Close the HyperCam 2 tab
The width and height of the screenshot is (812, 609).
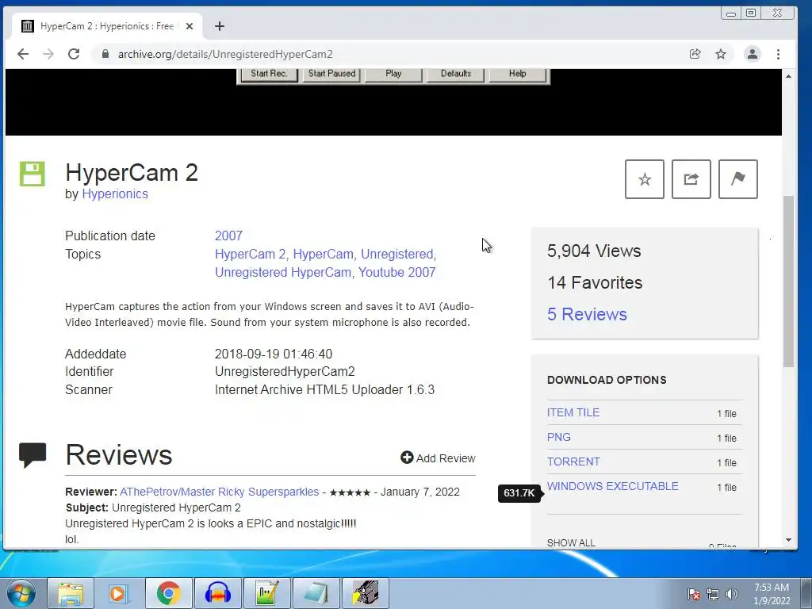tap(190, 26)
